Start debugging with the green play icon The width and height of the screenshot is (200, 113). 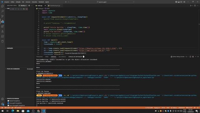pos(19,6)
